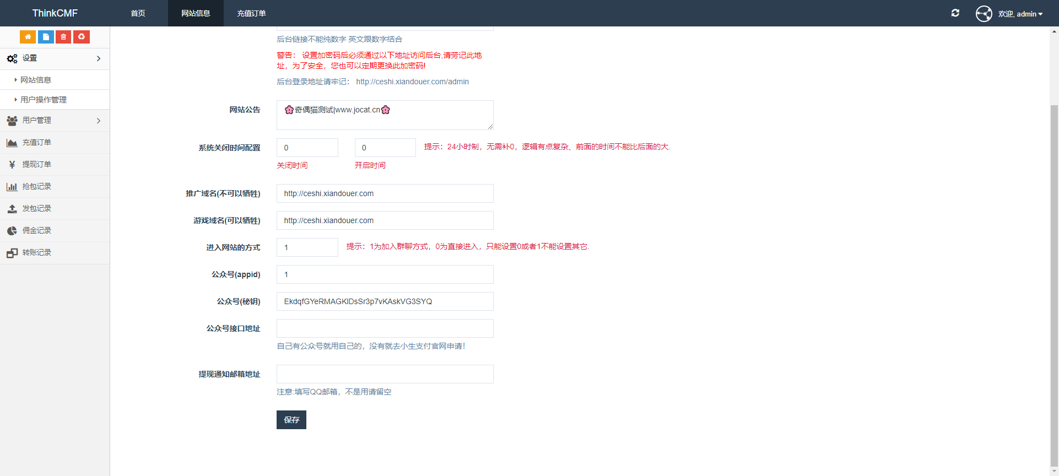The image size is (1059, 476).
Task: Click the overlapping squares icon for 转账记录
Action: [x=12, y=253]
